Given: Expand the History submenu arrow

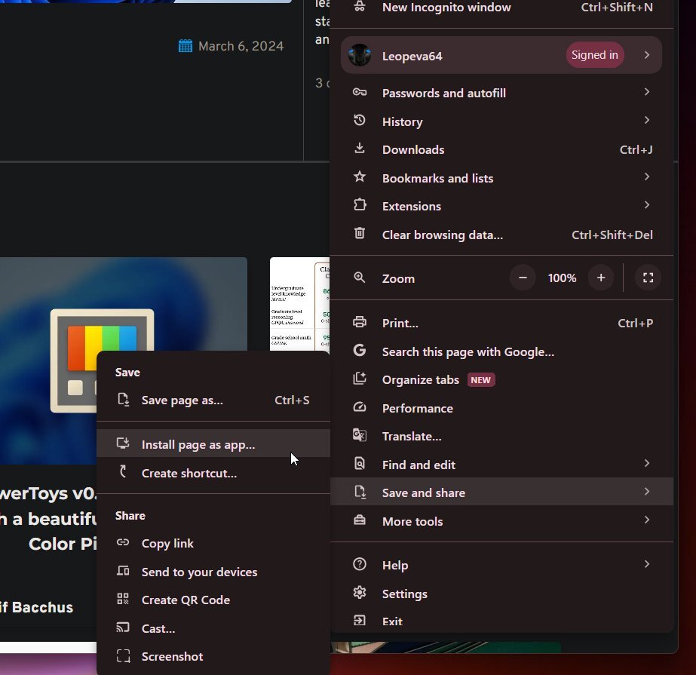Looking at the screenshot, I should (647, 120).
